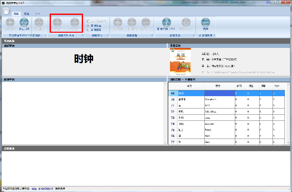Expand the dialog launcher of the first ribbon group

point(46,36)
